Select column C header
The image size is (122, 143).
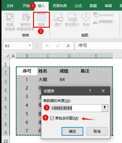point(48,56)
